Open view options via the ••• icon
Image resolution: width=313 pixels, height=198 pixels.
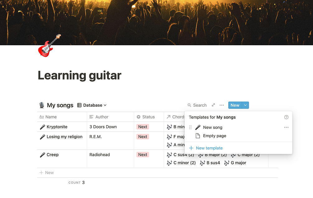coord(221,105)
